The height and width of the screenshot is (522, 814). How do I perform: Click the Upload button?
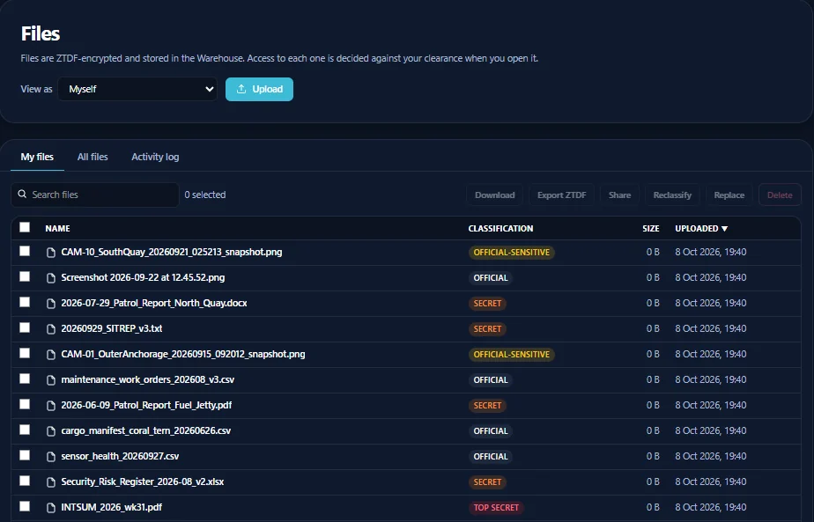[259, 89]
